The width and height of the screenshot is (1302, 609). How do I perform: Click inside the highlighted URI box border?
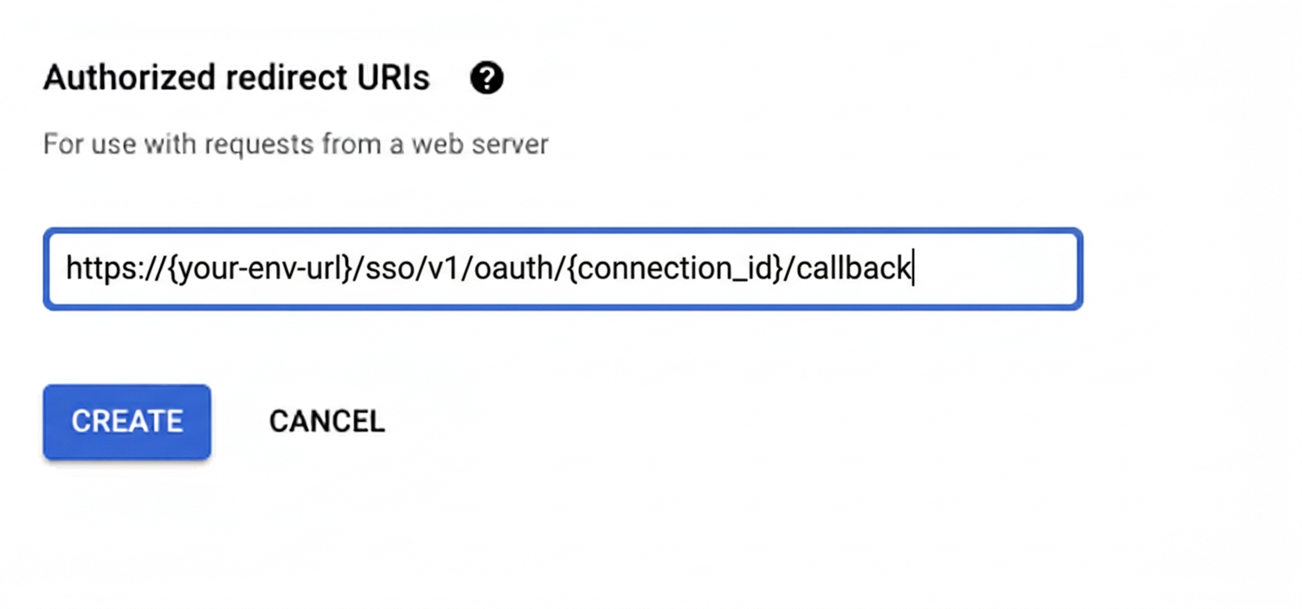coord(563,269)
